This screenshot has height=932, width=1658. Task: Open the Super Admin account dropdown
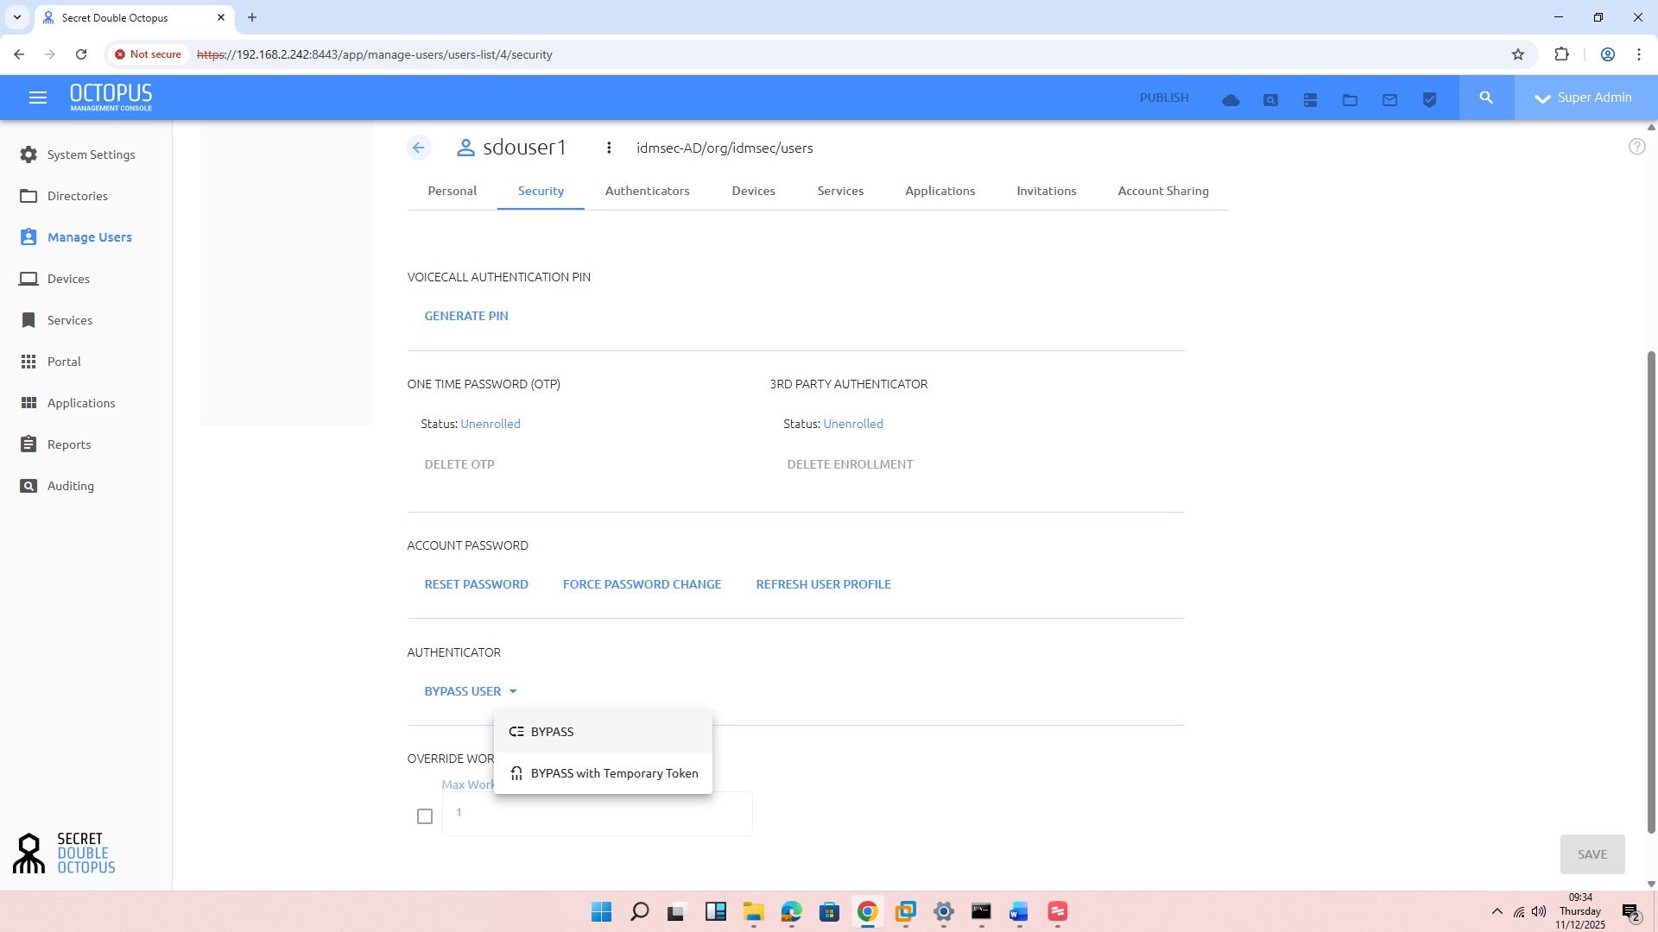1585,98
